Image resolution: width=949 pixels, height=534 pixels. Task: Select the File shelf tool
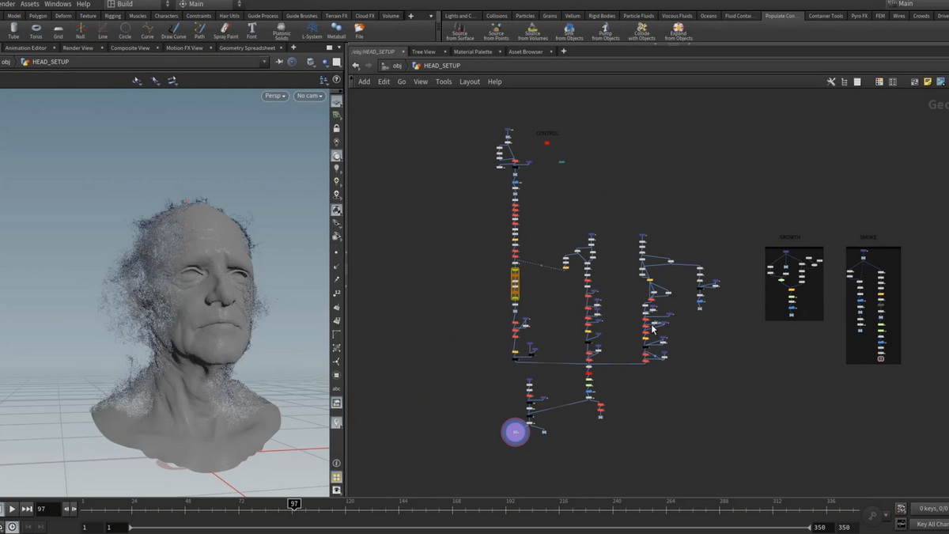(359, 31)
